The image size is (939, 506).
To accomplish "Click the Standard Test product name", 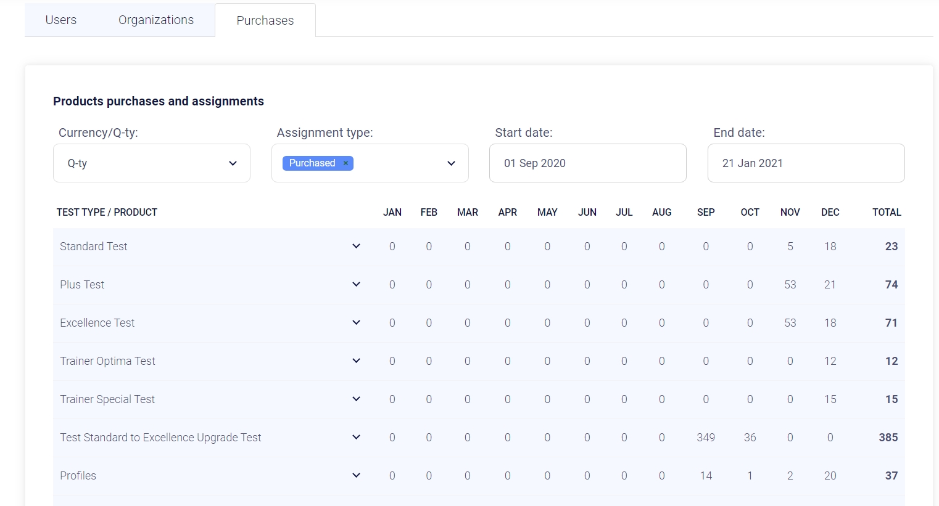I will coord(94,247).
